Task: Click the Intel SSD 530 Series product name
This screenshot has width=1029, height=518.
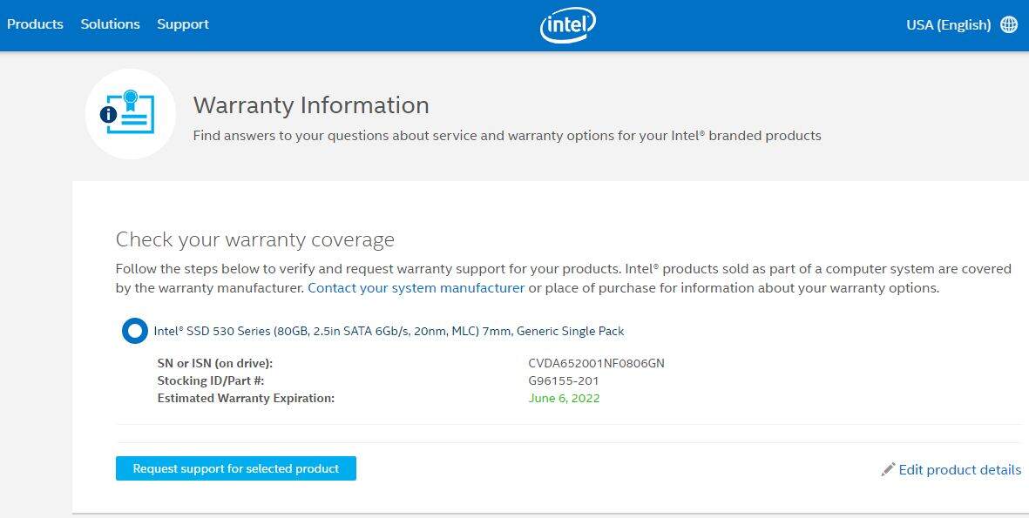Action: point(389,331)
